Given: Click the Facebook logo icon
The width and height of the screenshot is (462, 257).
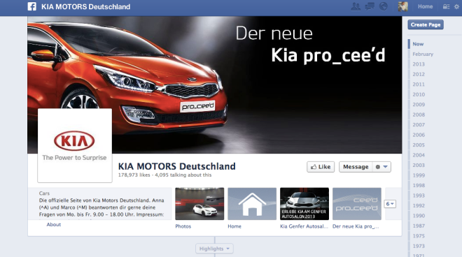Looking at the screenshot, I should point(31,6).
